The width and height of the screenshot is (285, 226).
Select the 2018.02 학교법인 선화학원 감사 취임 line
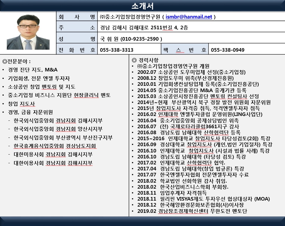coord(182,181)
